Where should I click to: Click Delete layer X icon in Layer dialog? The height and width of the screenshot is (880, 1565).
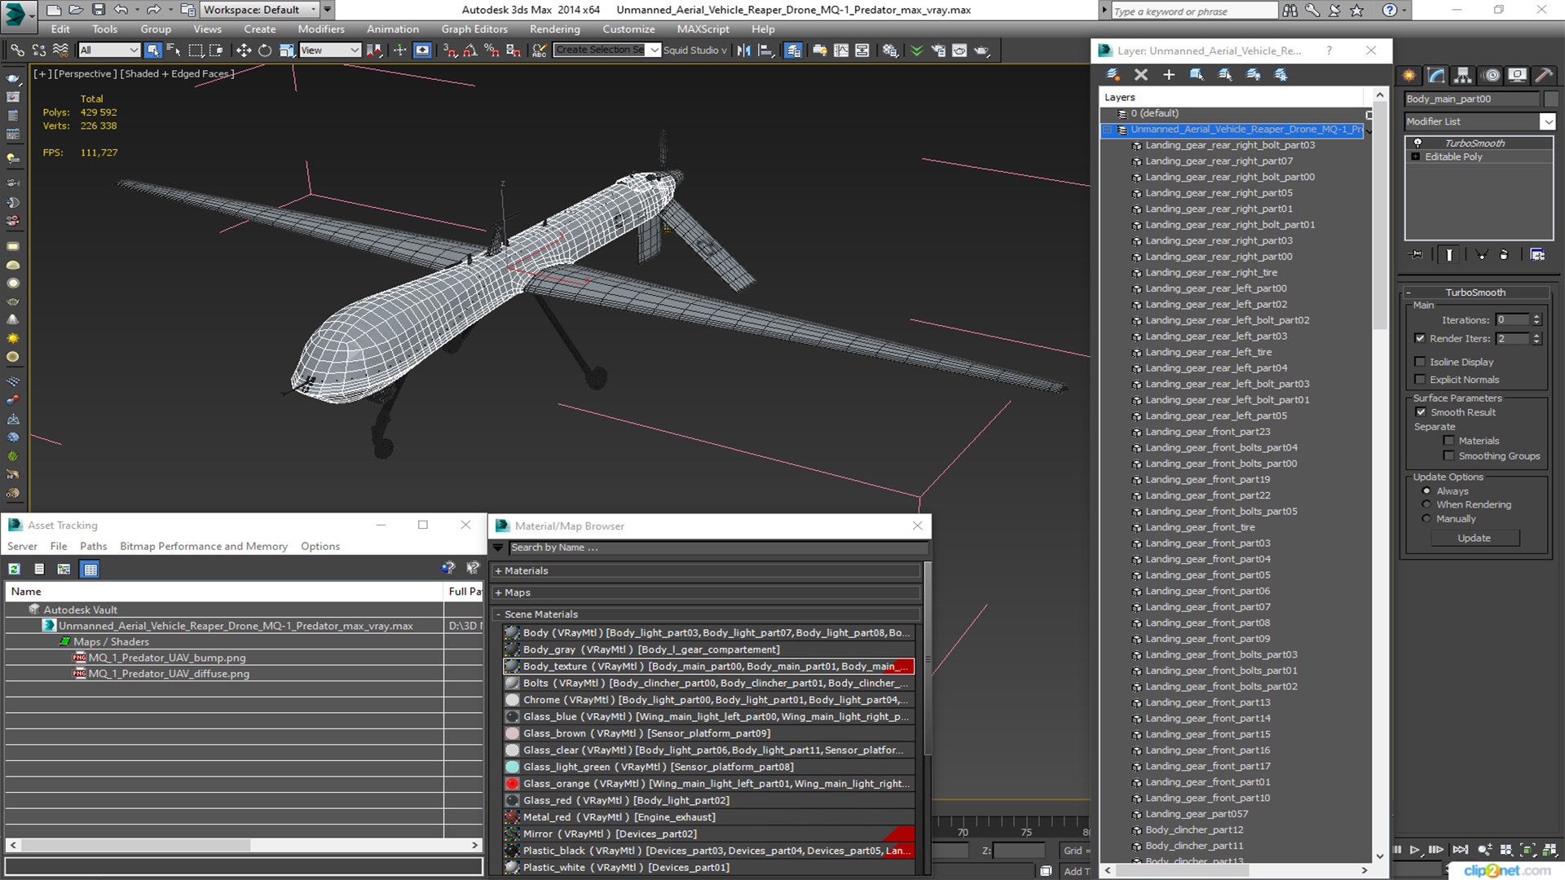(1141, 75)
